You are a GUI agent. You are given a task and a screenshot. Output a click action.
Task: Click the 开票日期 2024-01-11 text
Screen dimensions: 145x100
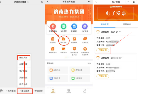pos(111,32)
